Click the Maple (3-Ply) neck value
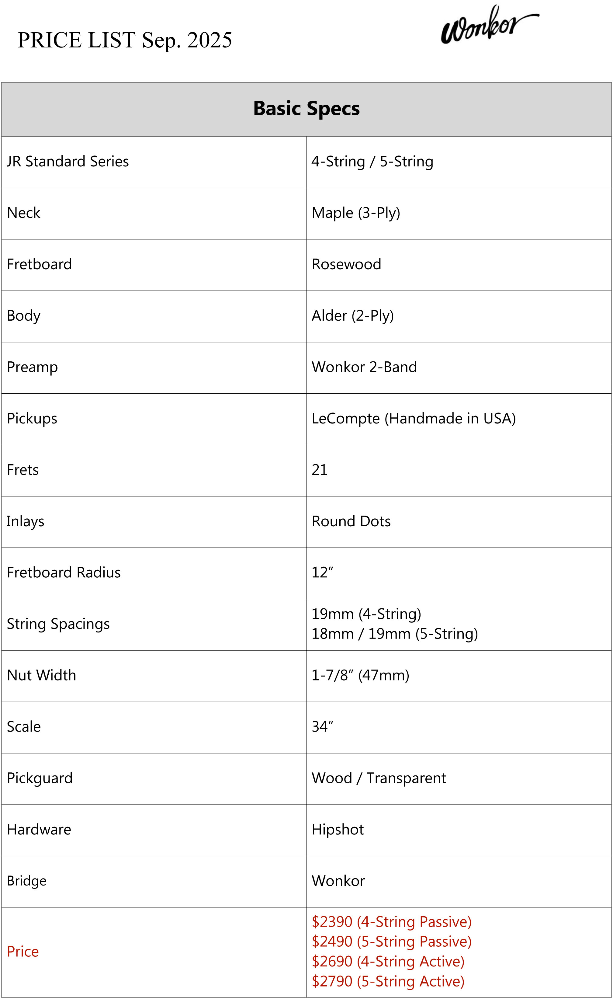This screenshot has width=613, height=999. [355, 213]
